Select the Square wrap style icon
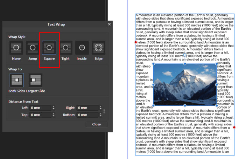Viewport: 245px width, 159px height. [49, 48]
